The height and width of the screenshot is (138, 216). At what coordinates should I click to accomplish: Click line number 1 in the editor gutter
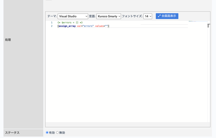tap(52, 22)
